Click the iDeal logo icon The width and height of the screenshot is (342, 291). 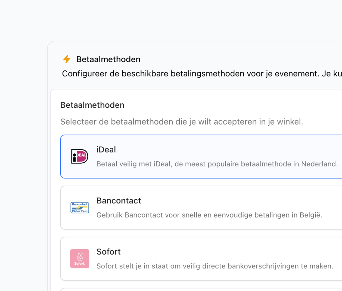click(x=79, y=156)
